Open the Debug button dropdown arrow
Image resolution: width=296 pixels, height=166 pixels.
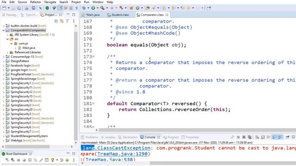tap(88, 8)
